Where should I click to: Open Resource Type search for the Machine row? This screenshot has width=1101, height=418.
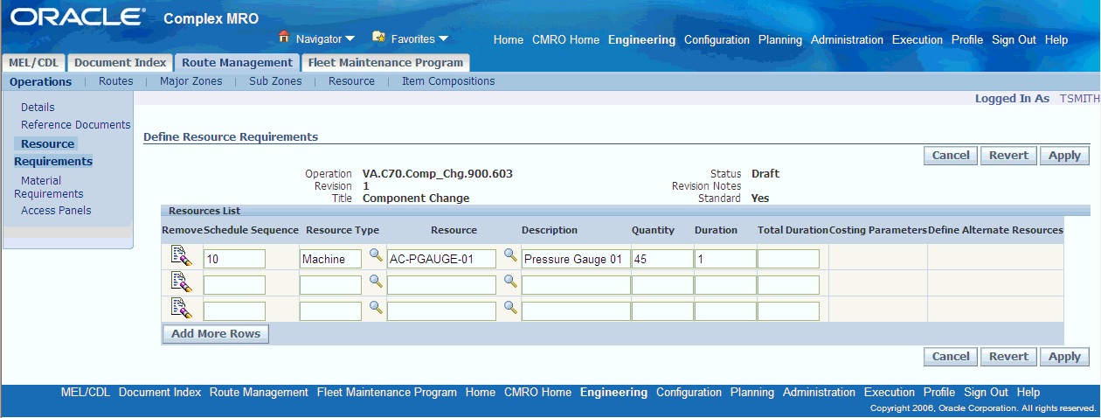375,255
